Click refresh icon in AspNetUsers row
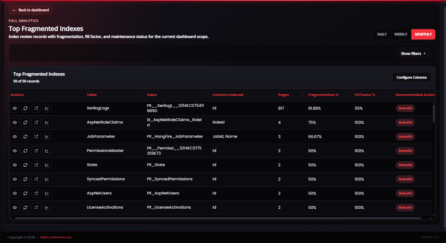The image size is (446, 243). (25, 193)
